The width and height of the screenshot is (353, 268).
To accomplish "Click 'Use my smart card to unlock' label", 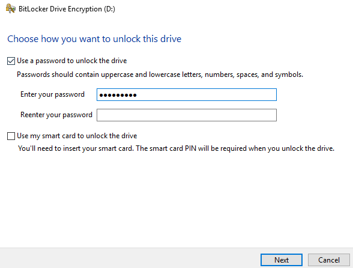I will [x=77, y=136].
